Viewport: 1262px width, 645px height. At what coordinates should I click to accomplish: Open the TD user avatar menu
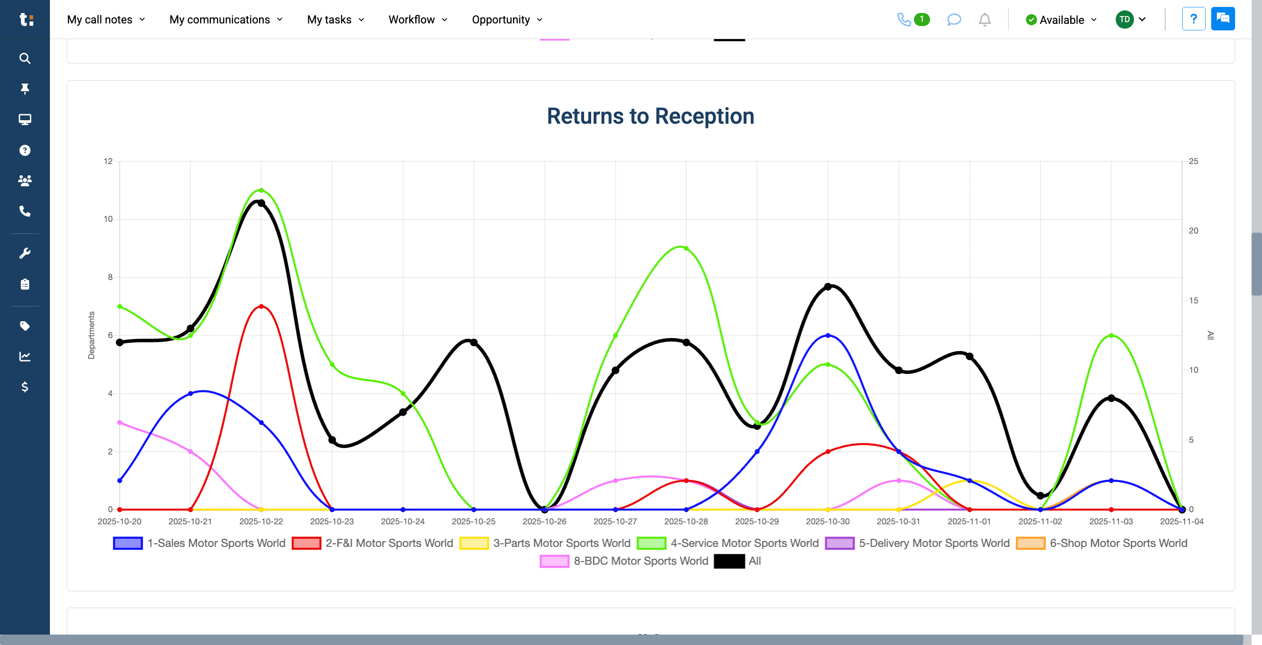(1131, 20)
